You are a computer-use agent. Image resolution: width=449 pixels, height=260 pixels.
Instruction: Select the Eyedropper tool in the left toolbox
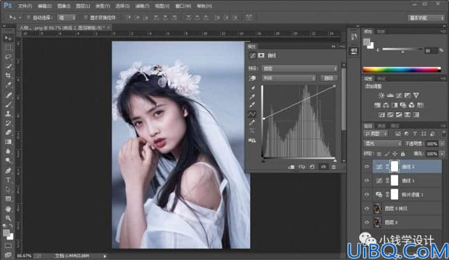pos(8,85)
